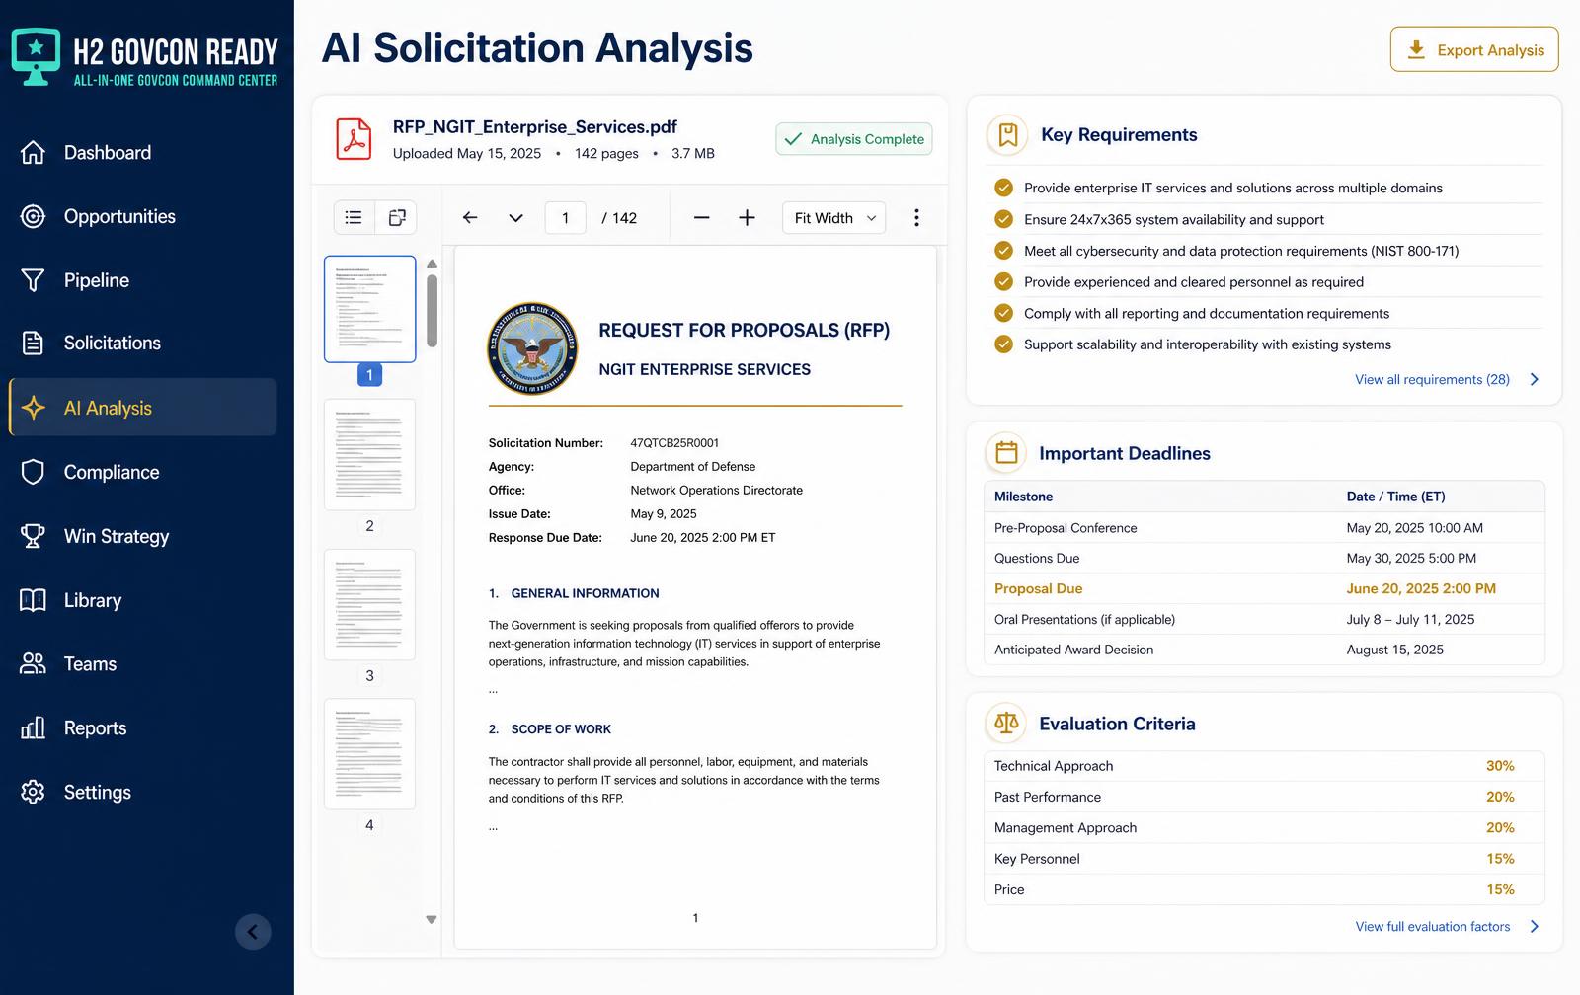Image resolution: width=1580 pixels, height=995 pixels.
Task: Show the document outline list view
Action: coord(354,217)
